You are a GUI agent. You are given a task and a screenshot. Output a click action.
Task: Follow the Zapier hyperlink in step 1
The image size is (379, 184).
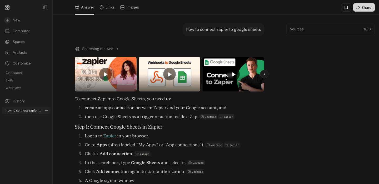pos(110,136)
